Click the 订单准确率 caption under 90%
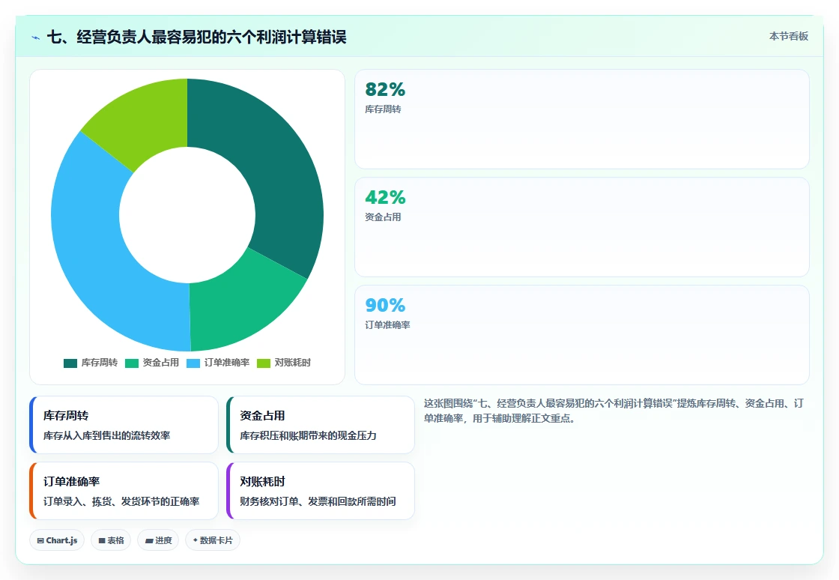The width and height of the screenshot is (839, 580). click(x=387, y=324)
